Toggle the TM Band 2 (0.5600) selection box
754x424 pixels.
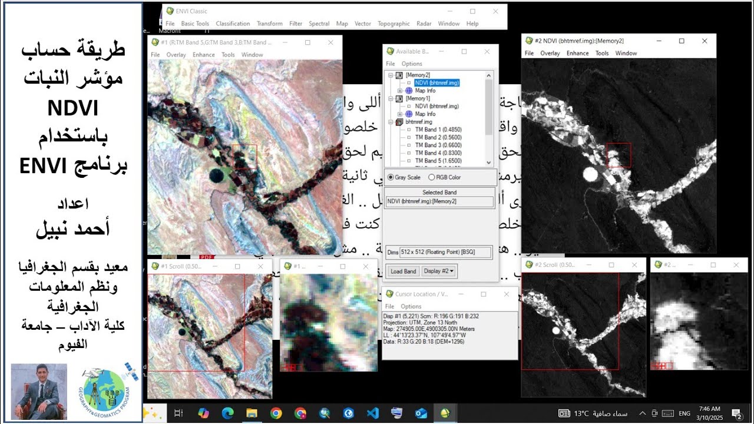coord(409,137)
